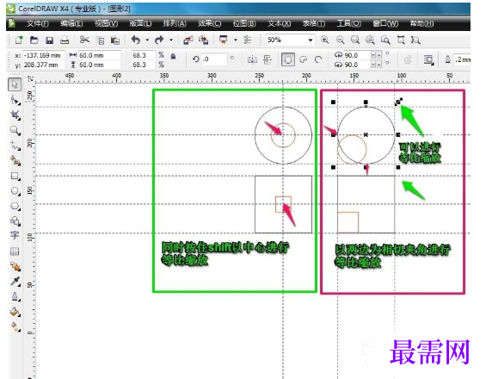486x379 pixels.
Task: Click the Zoom to selected icon
Action: tap(355, 40)
